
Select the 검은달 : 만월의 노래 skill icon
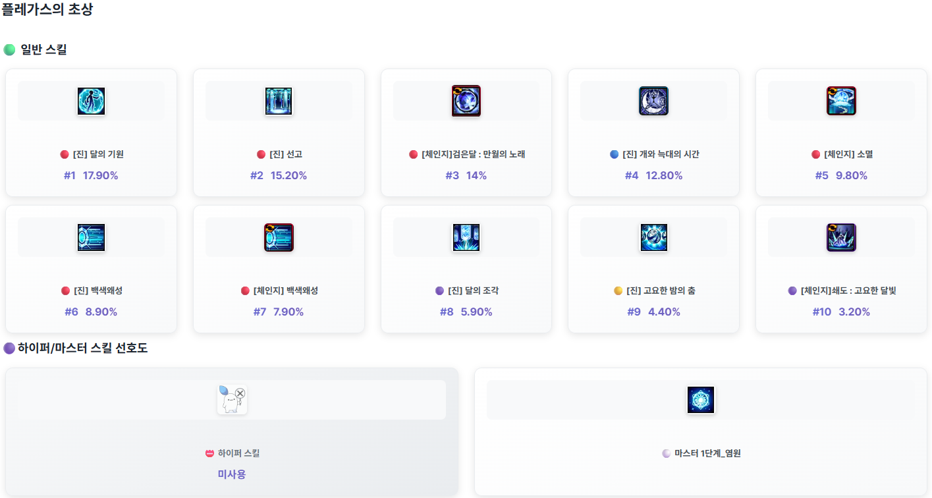[x=466, y=101]
